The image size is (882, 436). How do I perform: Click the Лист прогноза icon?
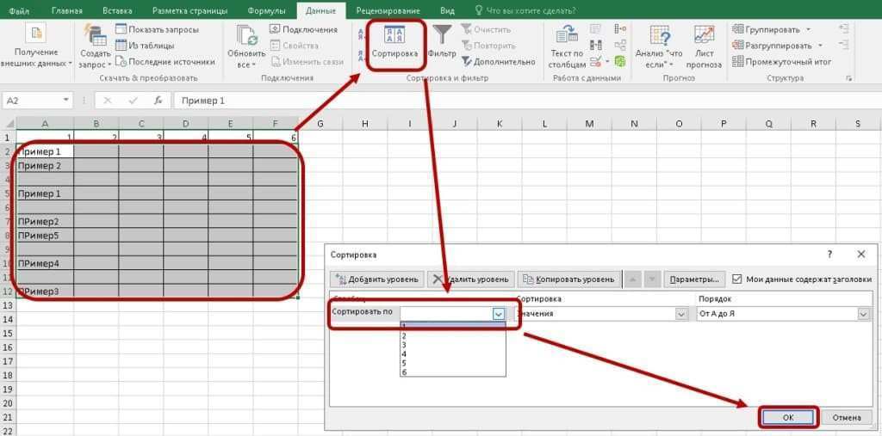point(704,36)
